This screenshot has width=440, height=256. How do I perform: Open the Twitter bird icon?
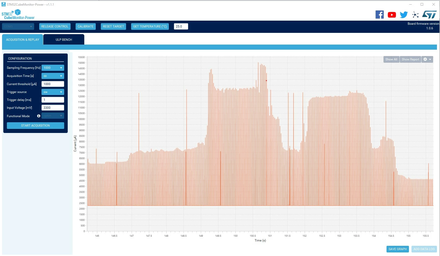pyautogui.click(x=404, y=15)
